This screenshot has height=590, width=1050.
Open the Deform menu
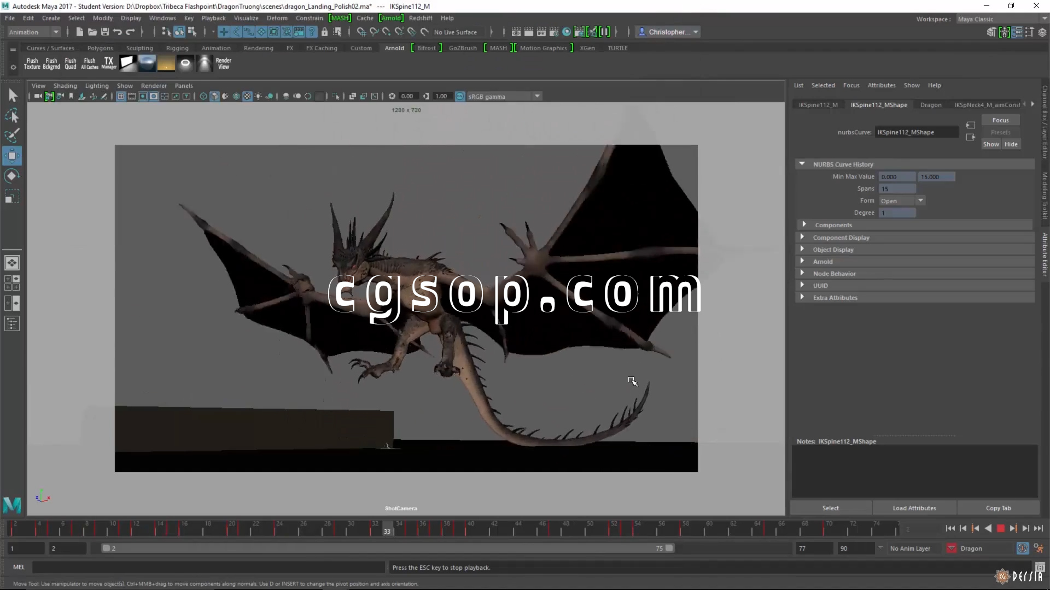click(x=277, y=18)
